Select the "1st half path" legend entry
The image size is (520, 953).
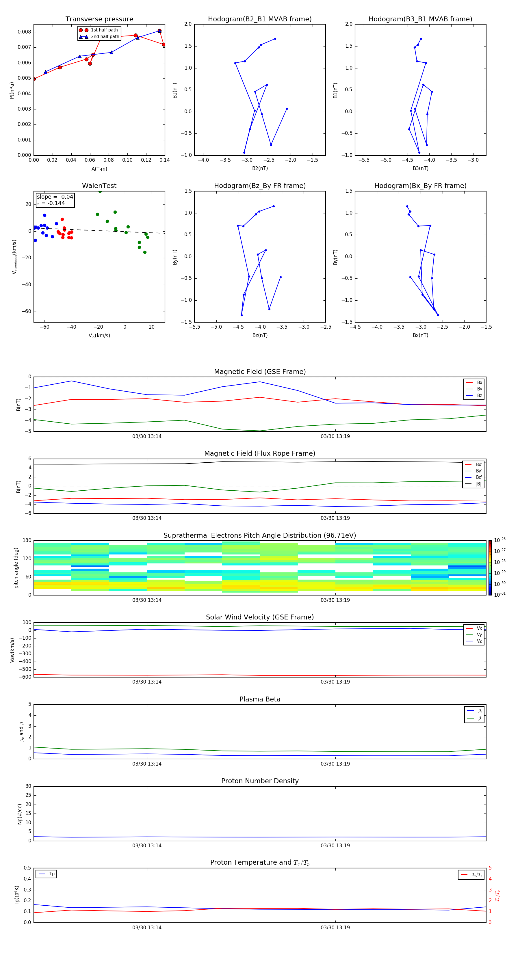click(99, 30)
